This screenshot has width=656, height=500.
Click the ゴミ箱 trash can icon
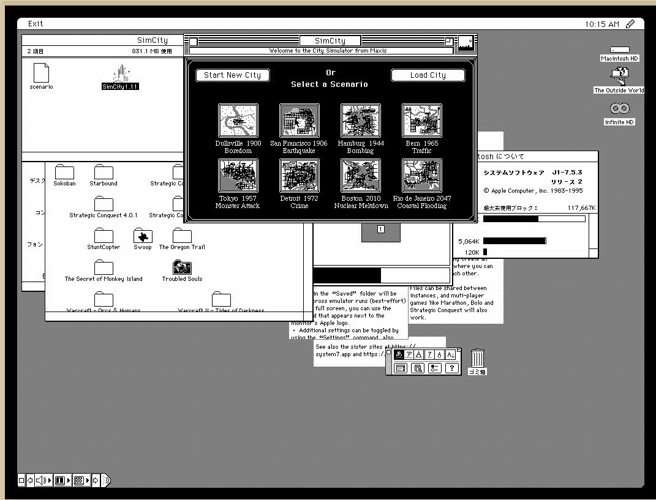[x=477, y=362]
